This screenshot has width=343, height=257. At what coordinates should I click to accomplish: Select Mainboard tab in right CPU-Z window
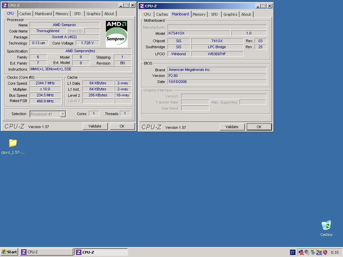(x=180, y=14)
